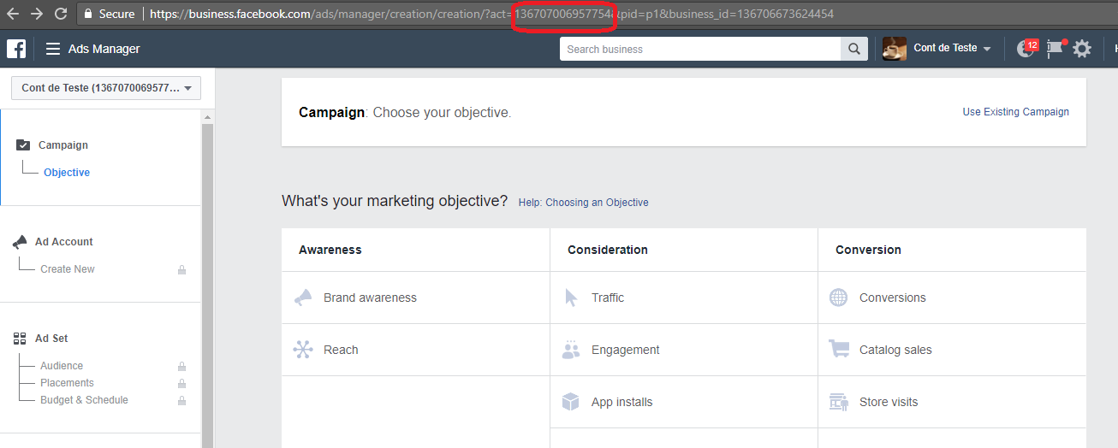
Task: Open notifications with the 12 badge
Action: pos(1026,49)
